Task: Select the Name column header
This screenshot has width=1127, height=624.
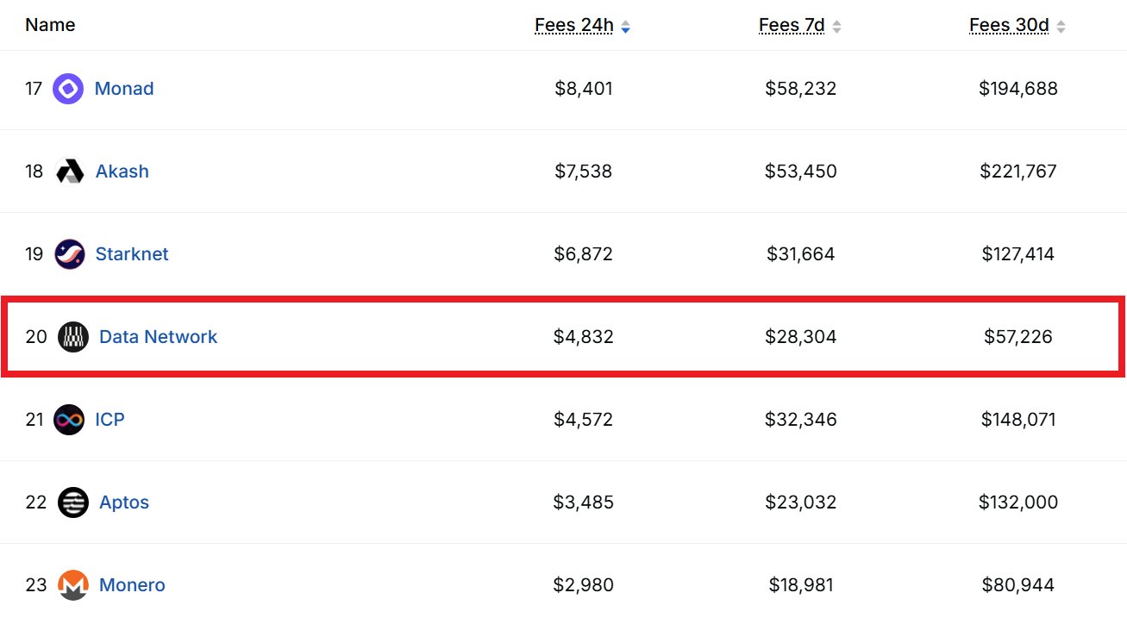Action: (50, 25)
